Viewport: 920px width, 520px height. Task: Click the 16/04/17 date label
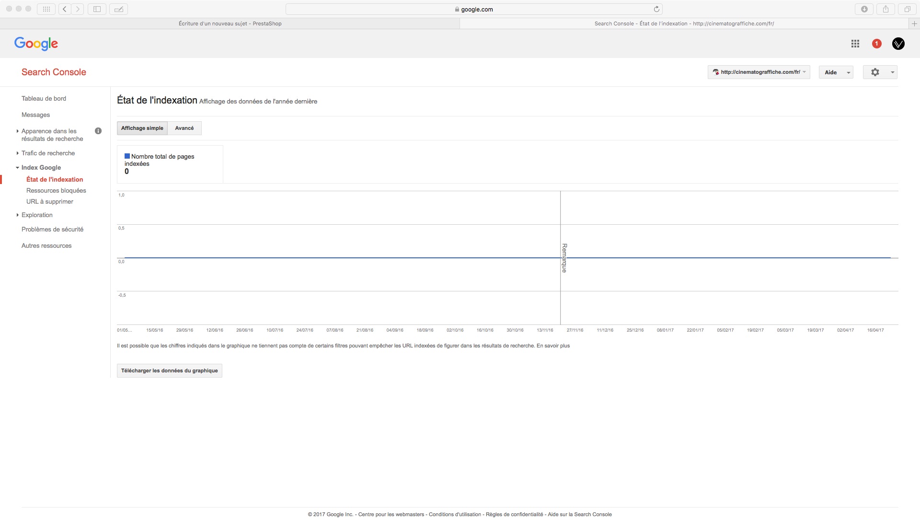click(x=875, y=330)
